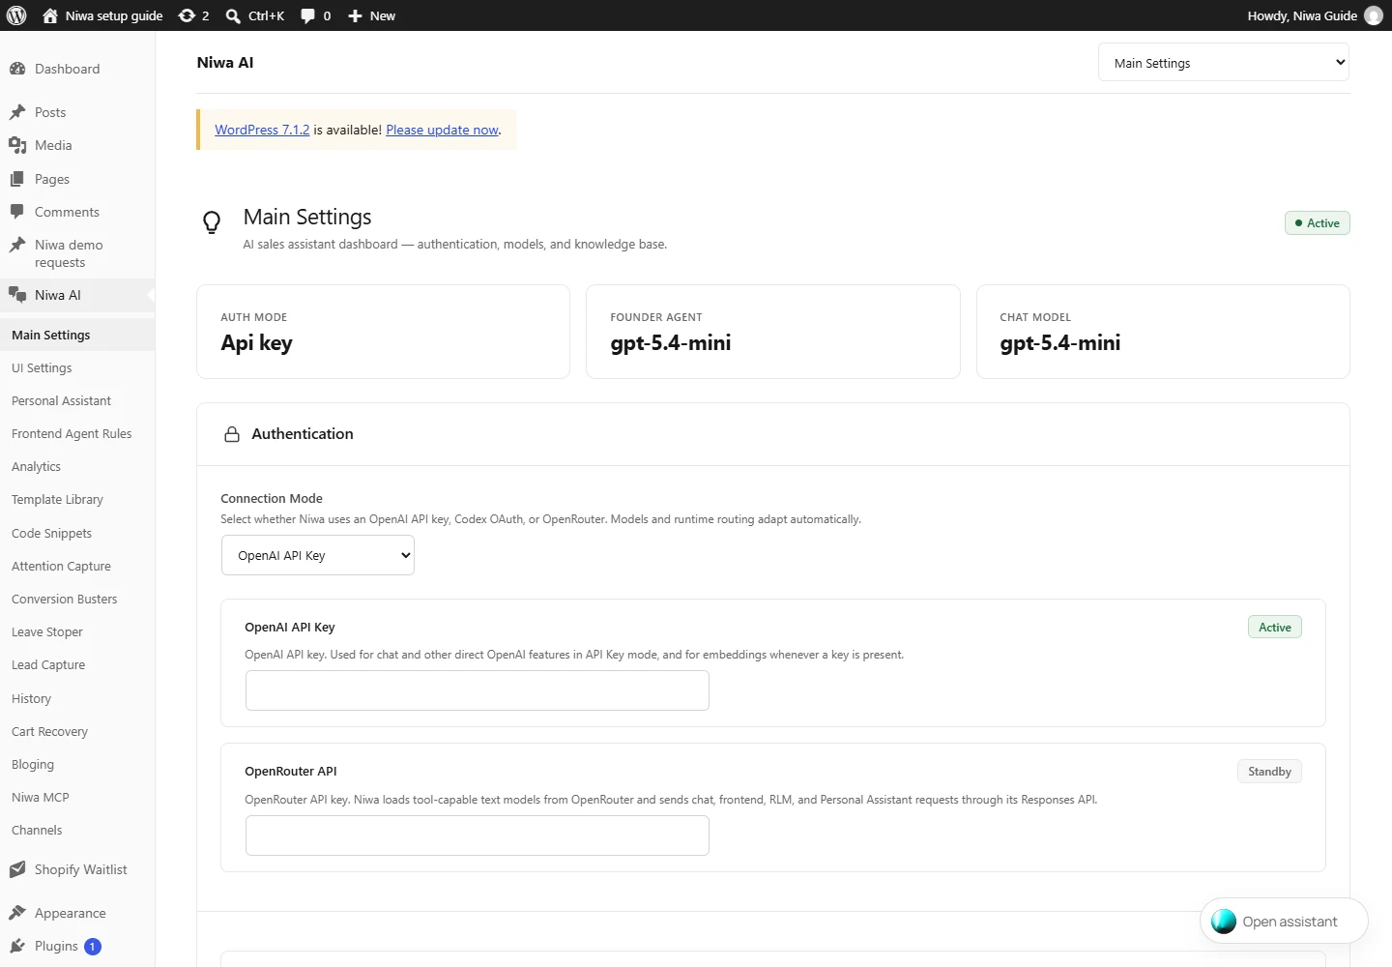Click the updates icon showing 2
This screenshot has width=1392, height=967.
(x=187, y=15)
